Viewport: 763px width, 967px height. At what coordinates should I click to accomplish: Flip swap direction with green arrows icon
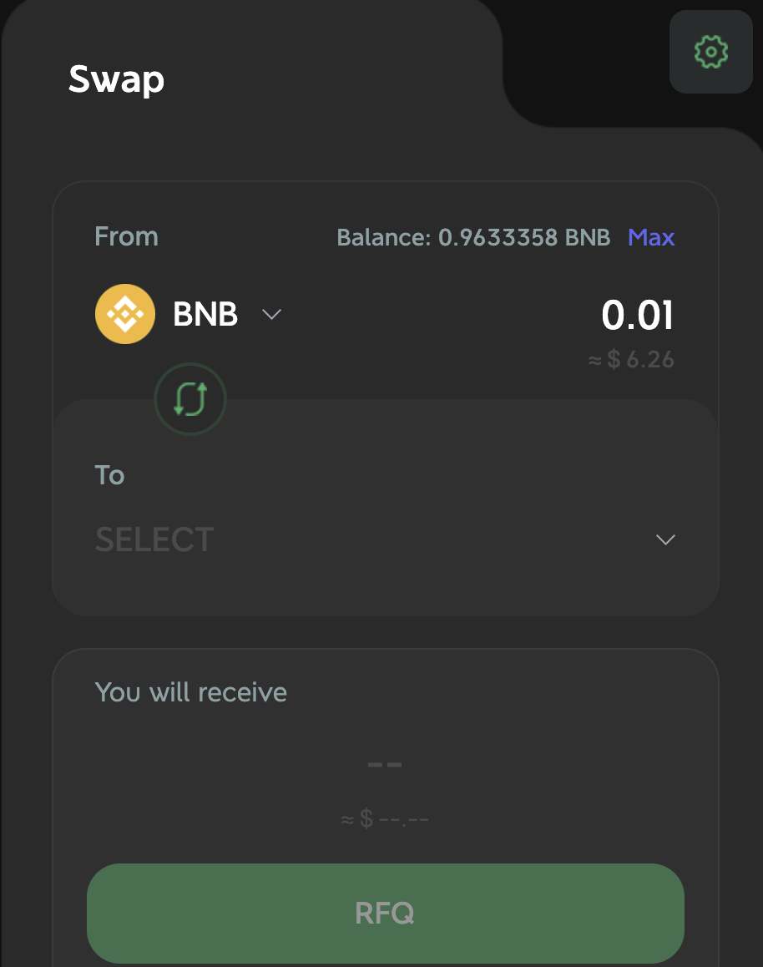pyautogui.click(x=190, y=400)
